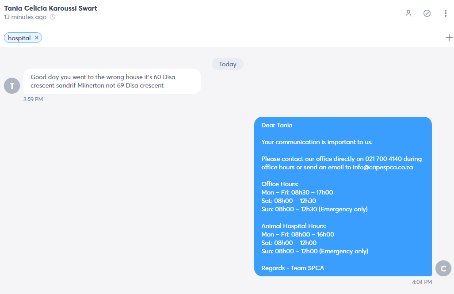This screenshot has height=294, width=454.
Task: Open the assign contact person icon
Action: (408, 13)
